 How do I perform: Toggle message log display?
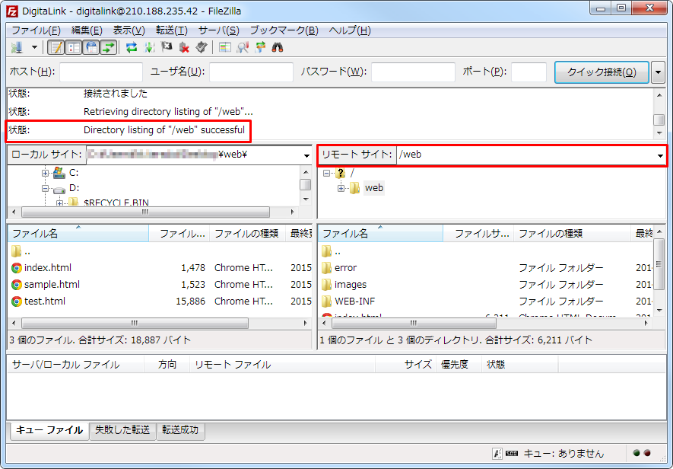click(x=56, y=47)
